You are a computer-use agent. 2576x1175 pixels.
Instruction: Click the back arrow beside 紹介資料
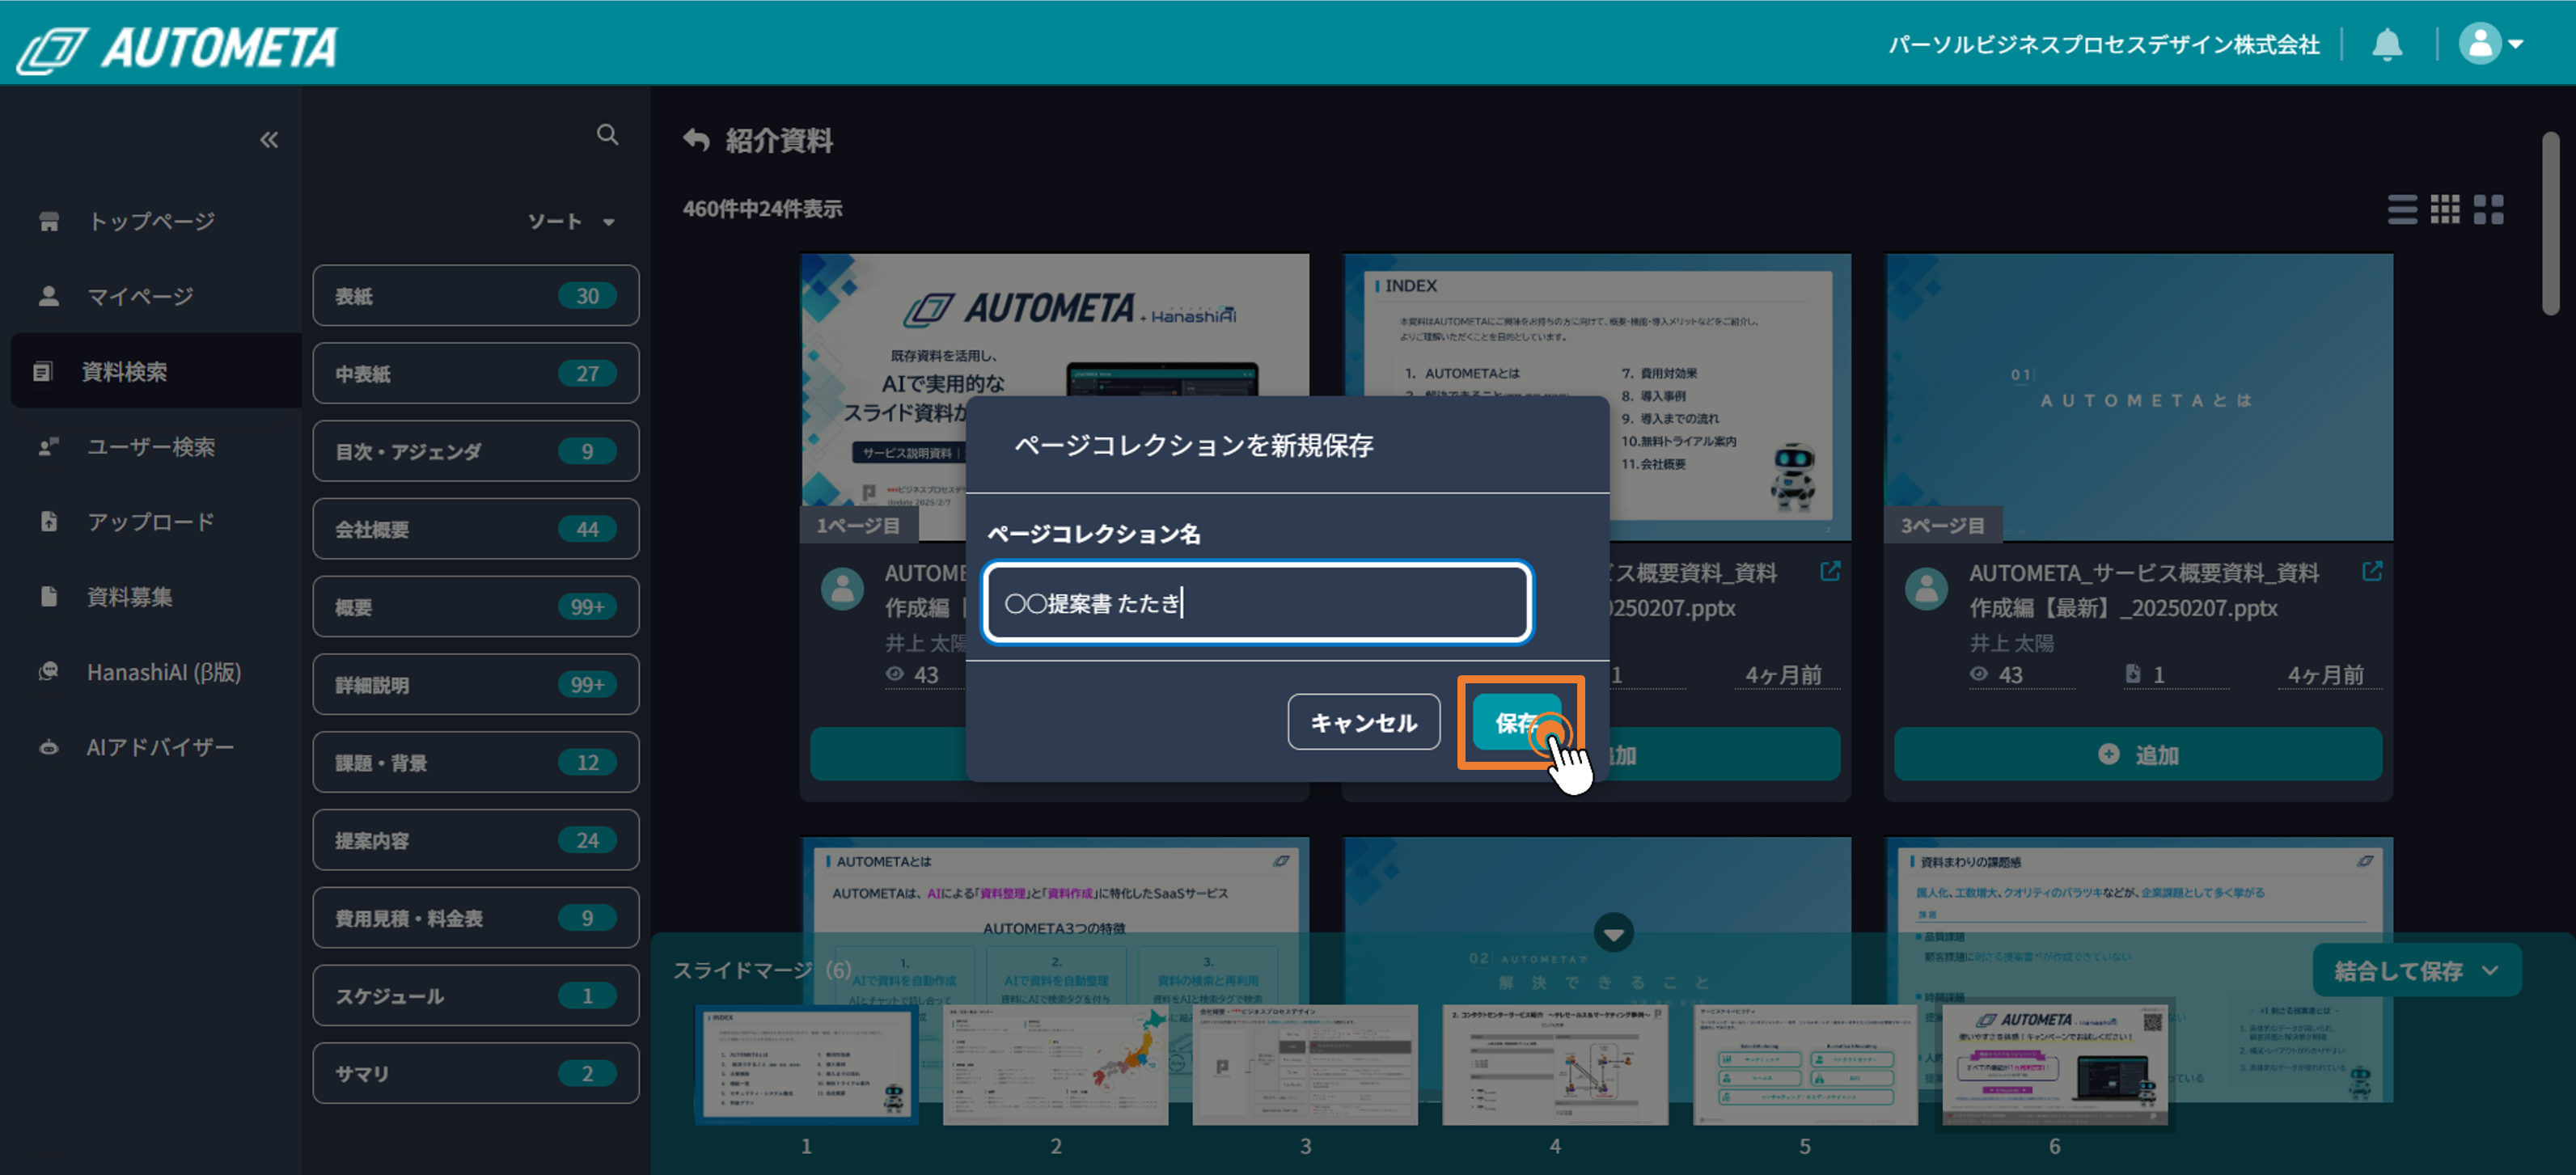click(697, 140)
